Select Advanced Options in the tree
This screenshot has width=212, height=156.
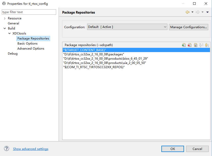click(31, 49)
